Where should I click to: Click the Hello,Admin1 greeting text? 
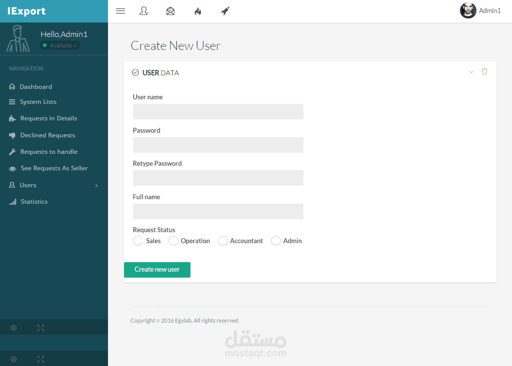64,34
